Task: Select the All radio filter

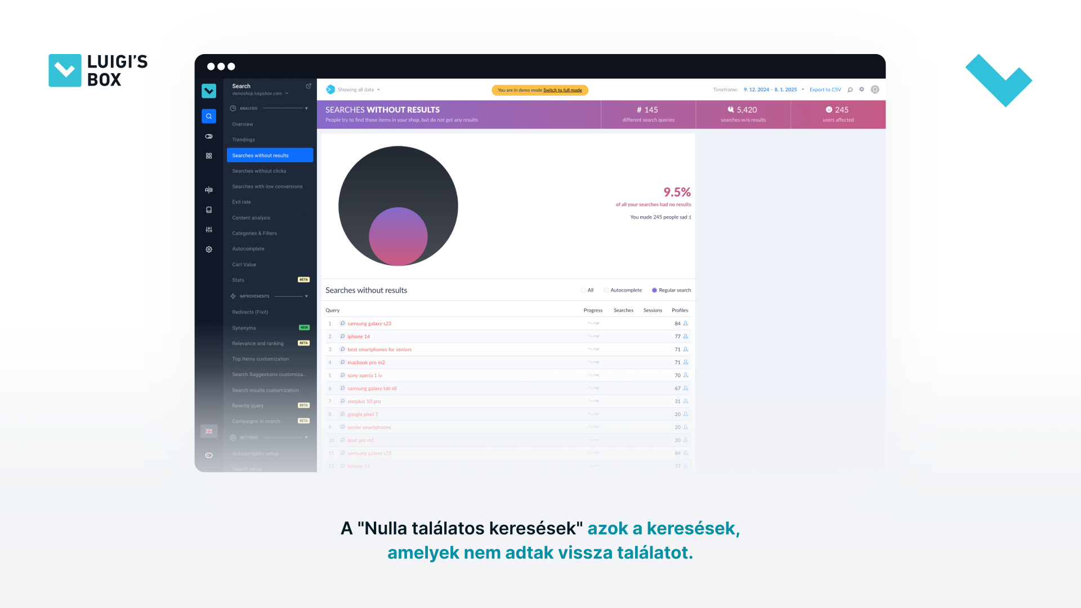Action: point(583,290)
